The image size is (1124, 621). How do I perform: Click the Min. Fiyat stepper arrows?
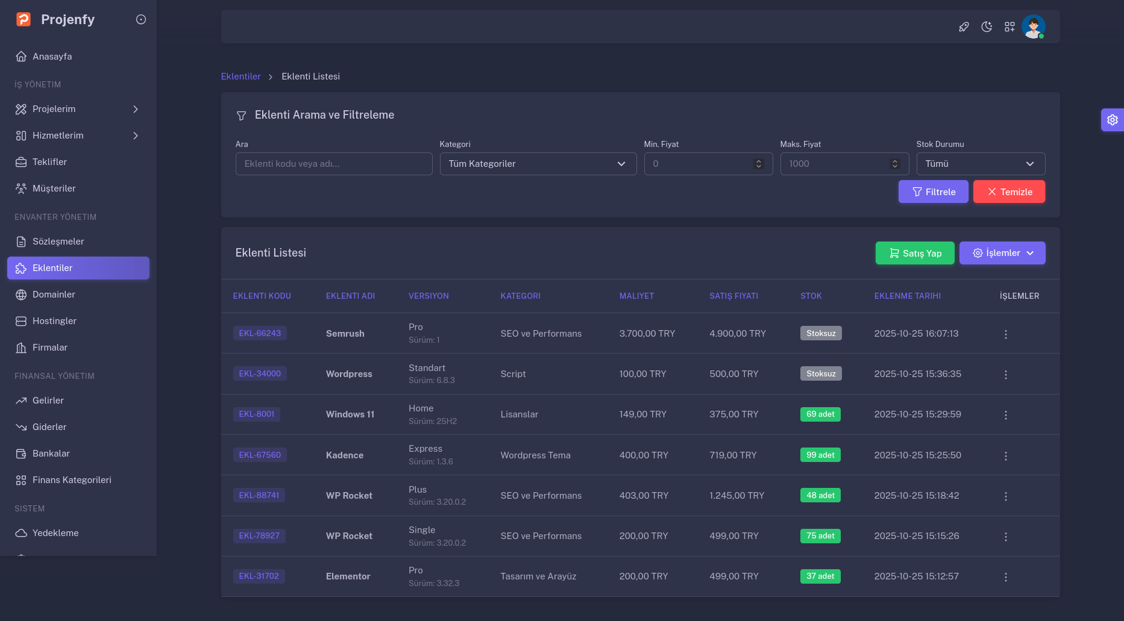758,164
